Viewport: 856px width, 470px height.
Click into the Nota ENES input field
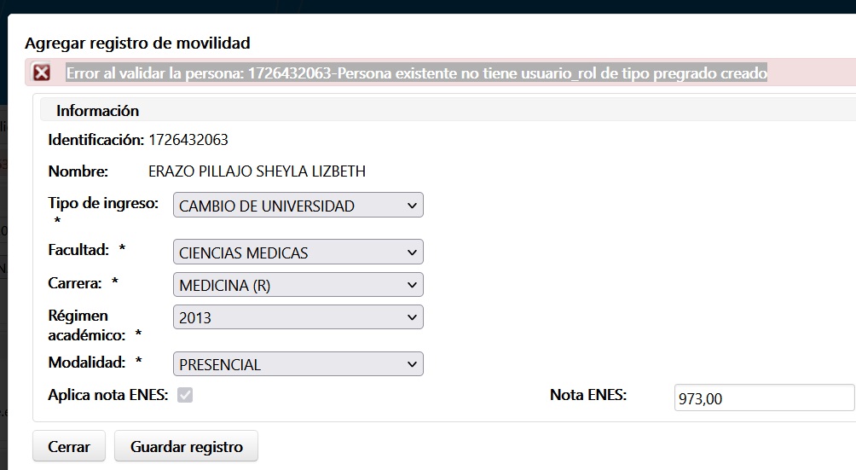764,398
